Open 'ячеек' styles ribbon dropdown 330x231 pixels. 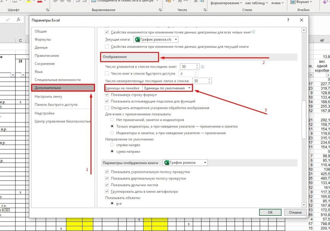tap(278, 3)
